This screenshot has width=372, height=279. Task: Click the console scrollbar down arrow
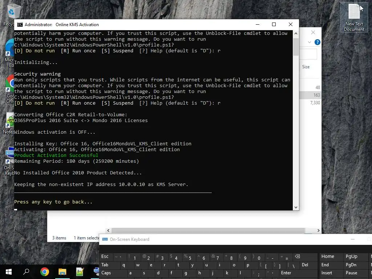point(296,207)
